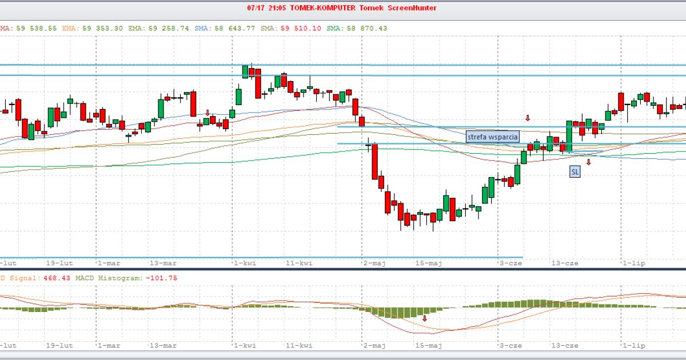Select the red arrow beside the SL label

tap(589, 162)
